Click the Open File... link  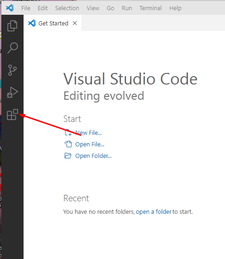(90, 144)
